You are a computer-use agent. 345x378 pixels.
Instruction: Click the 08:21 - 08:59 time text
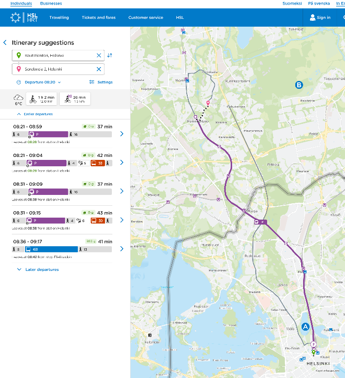pos(28,126)
